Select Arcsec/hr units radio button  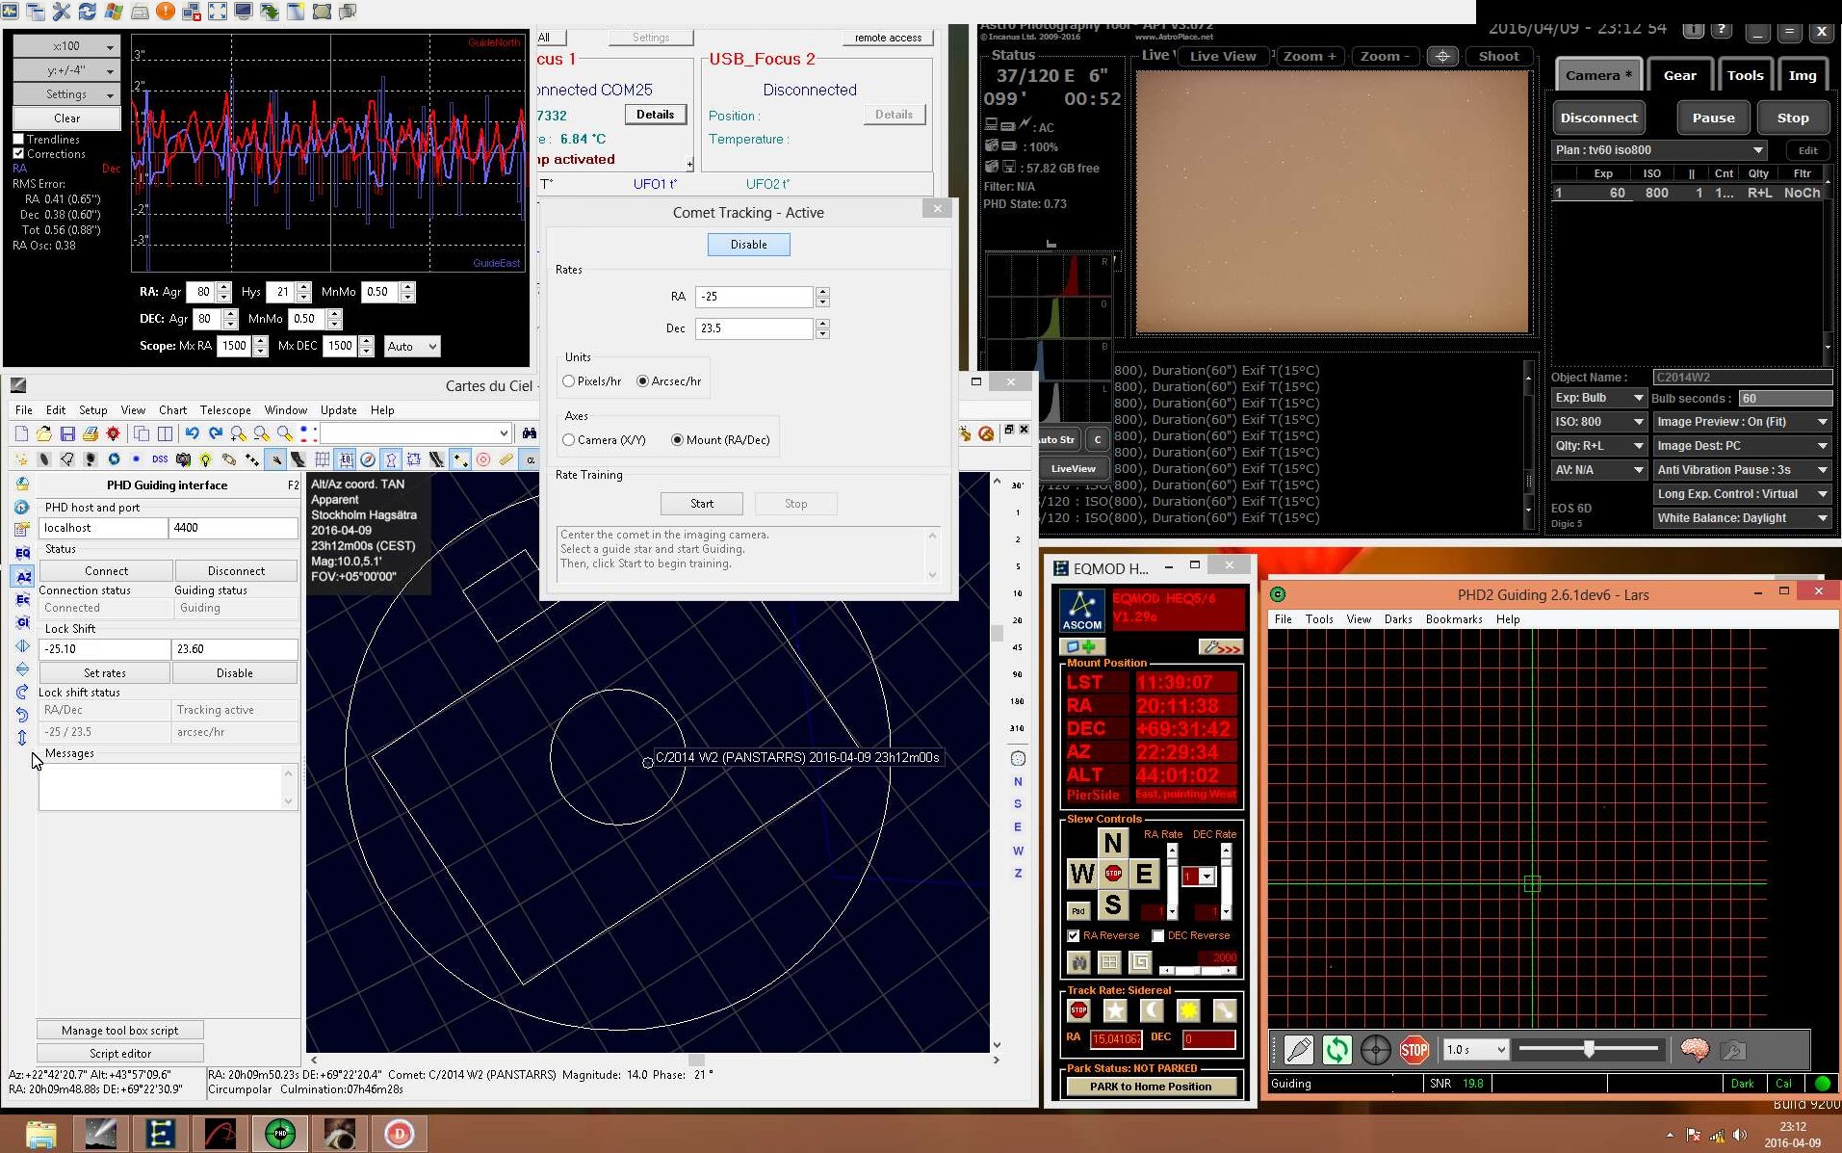[x=642, y=381]
